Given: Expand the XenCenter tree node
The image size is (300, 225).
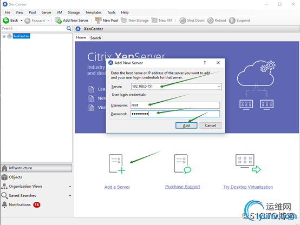Looking at the screenshot, I should (x=4, y=36).
